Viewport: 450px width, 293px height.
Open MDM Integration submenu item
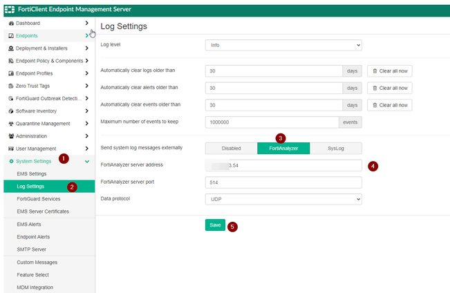pyautogui.click(x=49, y=287)
